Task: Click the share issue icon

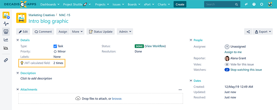Action: point(248,32)
